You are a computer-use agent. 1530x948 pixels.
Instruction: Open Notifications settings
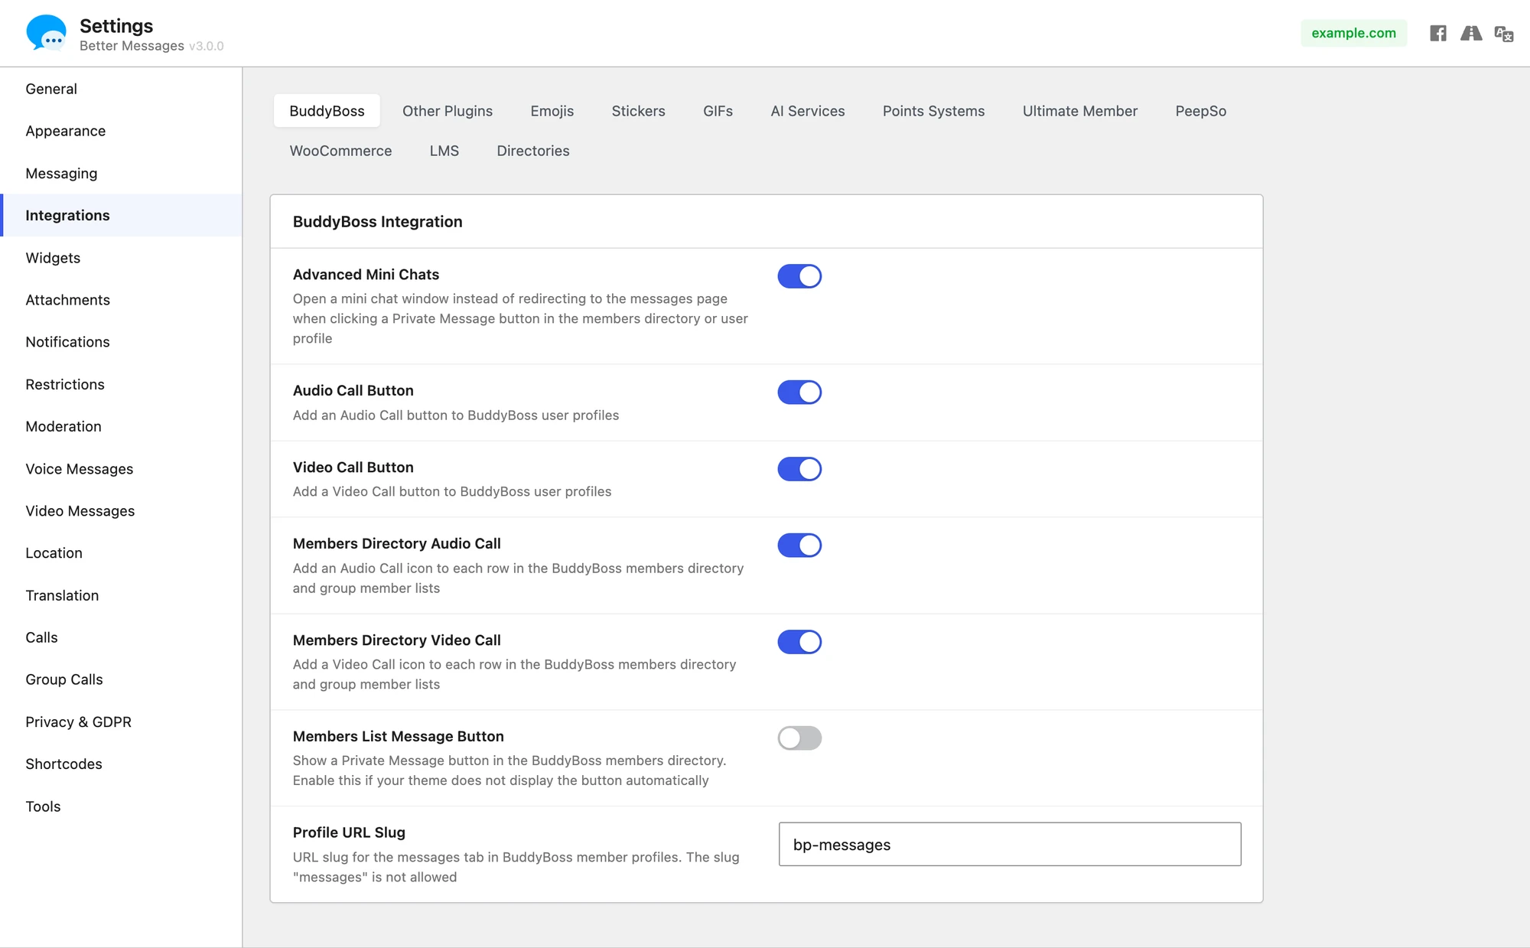pyautogui.click(x=121, y=342)
